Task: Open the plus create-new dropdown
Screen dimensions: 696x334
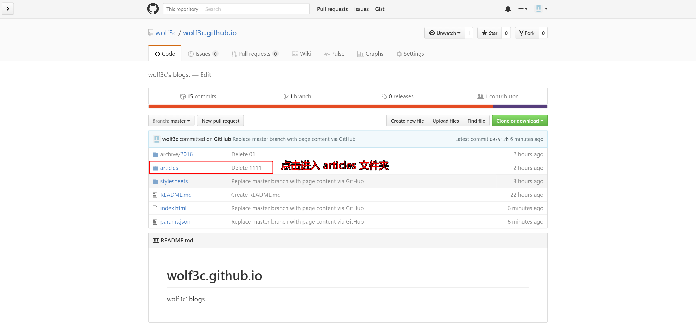Action: 523,9
